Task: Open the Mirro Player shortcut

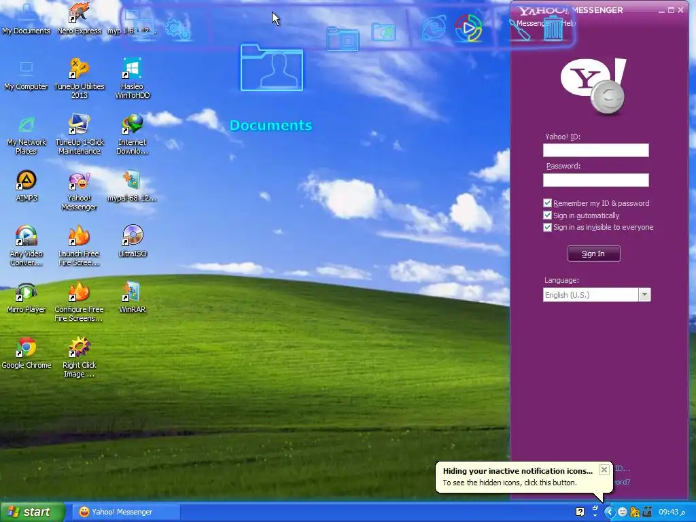Action: [x=27, y=298]
